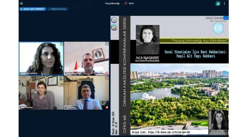Screen dimensions: 247x137
Task: Click the city park photo on the slide
Action: tap(179, 97)
